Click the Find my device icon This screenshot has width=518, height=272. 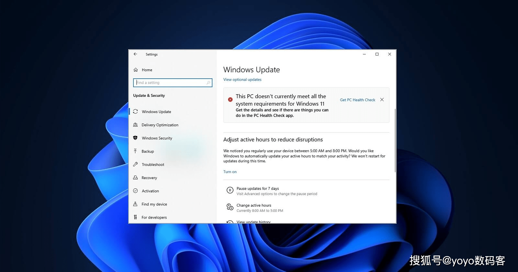[x=135, y=204]
